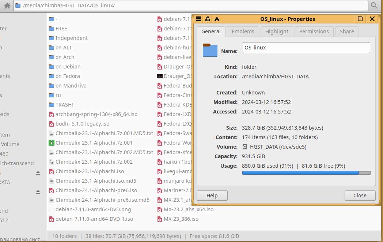Maximize the Properties window
Viewport: 383px width, 242px height.
(x=360, y=19)
